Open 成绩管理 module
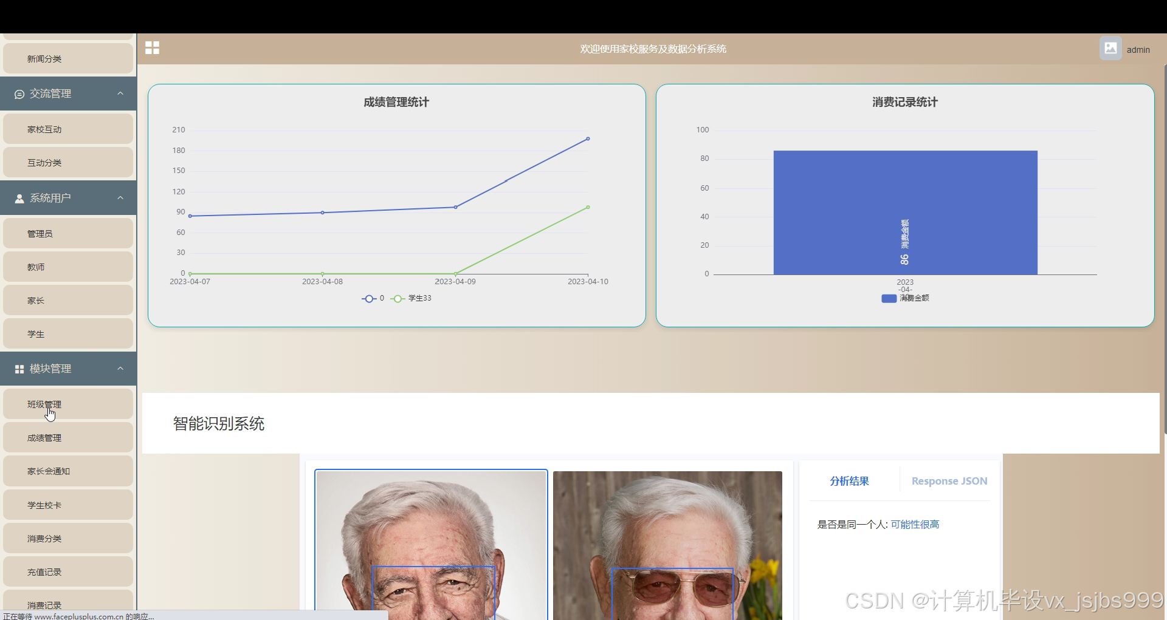Screen dimensions: 1167x620 click(68, 438)
